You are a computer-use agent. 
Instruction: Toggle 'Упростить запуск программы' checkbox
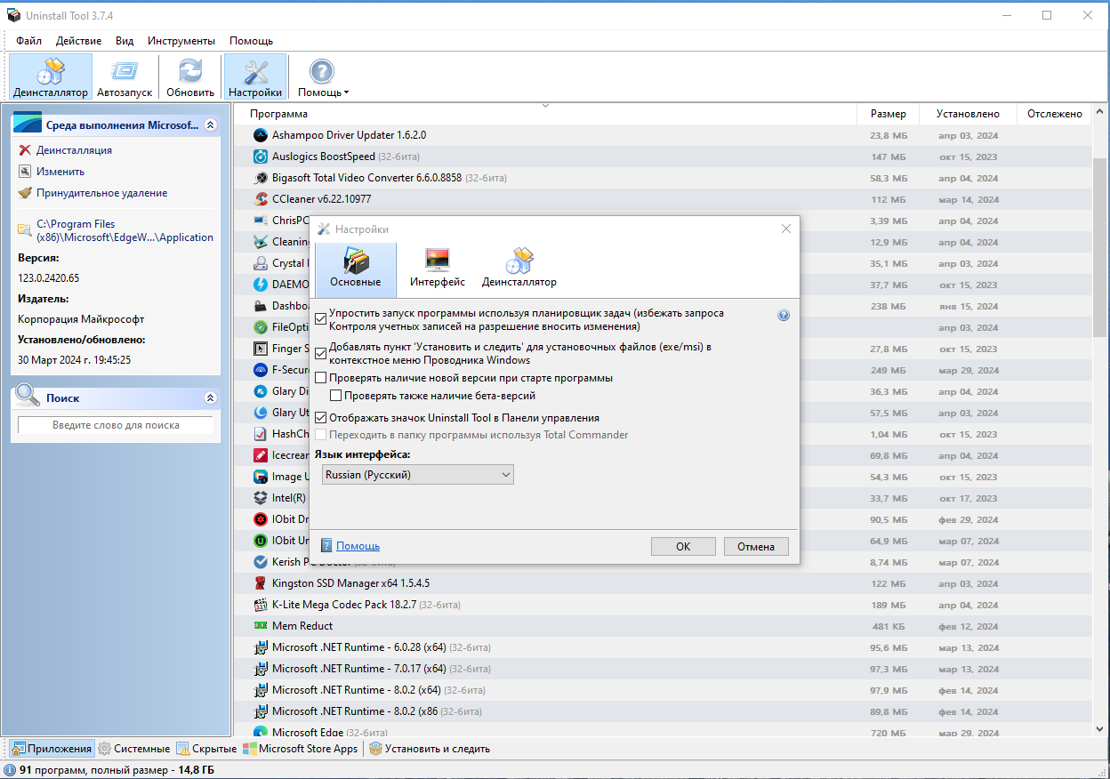click(321, 317)
